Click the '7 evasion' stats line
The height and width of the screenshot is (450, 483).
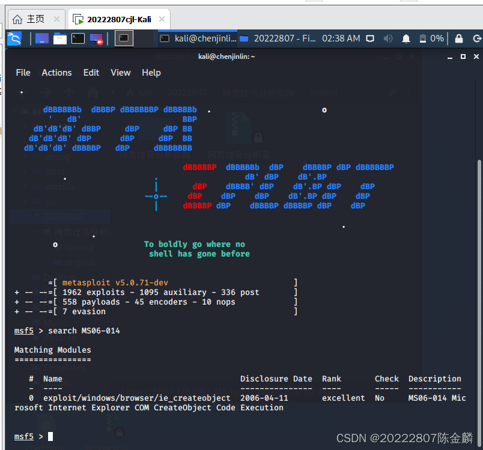[84, 311]
